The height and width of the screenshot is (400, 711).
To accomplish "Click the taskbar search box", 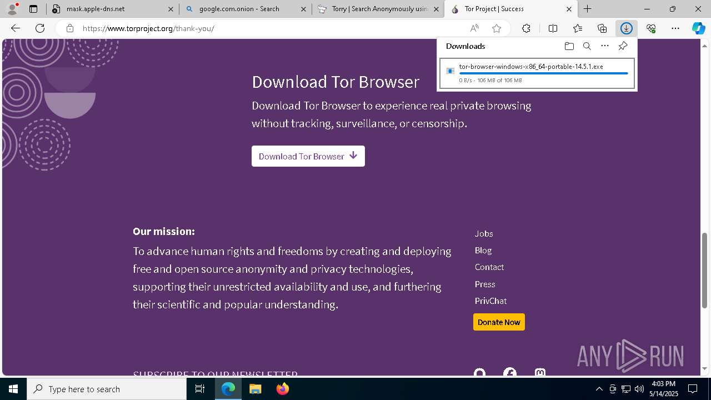I will point(107,389).
